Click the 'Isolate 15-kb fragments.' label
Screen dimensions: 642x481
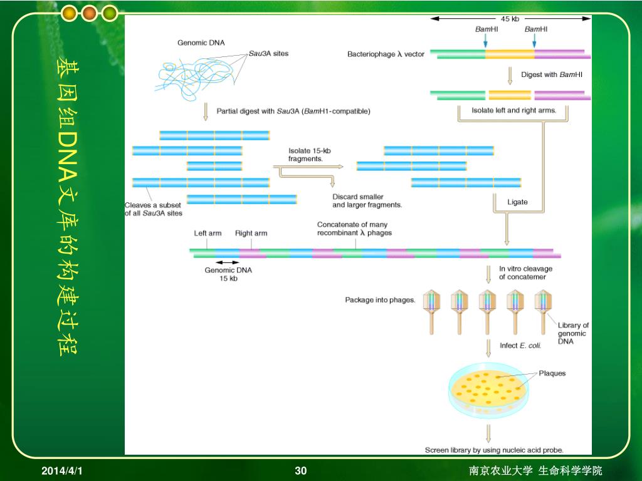click(x=310, y=155)
